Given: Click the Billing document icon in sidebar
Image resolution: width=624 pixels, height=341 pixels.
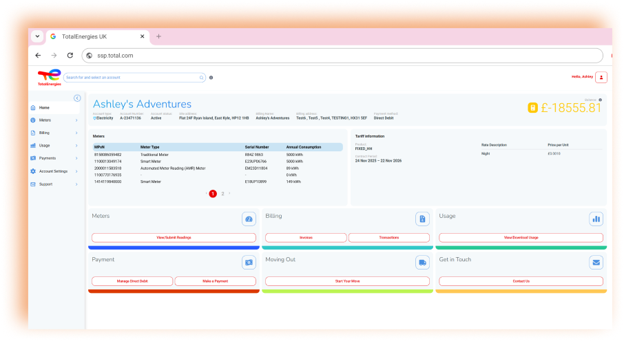Looking at the screenshot, I should [x=33, y=133].
